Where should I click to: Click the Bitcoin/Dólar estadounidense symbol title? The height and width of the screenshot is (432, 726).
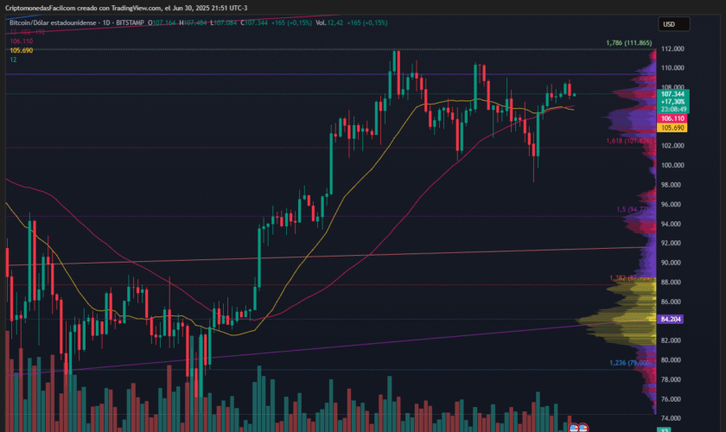pyautogui.click(x=53, y=22)
